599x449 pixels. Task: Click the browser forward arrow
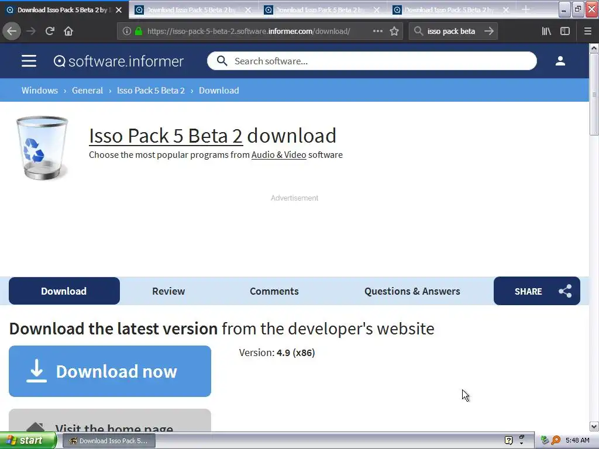(31, 31)
